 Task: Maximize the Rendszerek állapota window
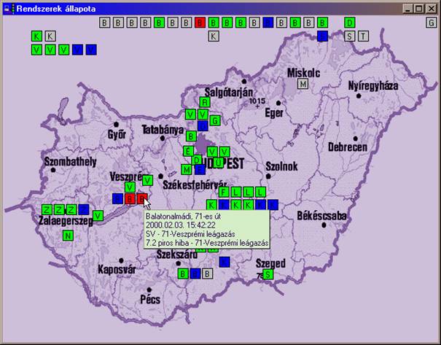pos(418,7)
